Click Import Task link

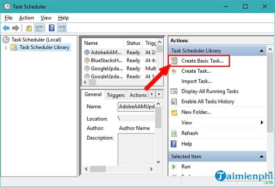(196, 81)
